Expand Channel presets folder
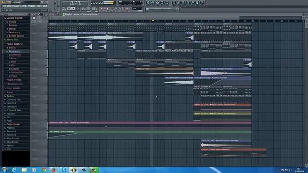Viewport: 308px width, 173px height. point(14,84)
